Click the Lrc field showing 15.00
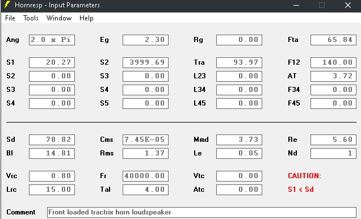 (x=52, y=190)
